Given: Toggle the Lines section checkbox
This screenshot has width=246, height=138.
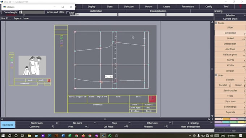Looking at the screenshot, I should click(216, 75).
